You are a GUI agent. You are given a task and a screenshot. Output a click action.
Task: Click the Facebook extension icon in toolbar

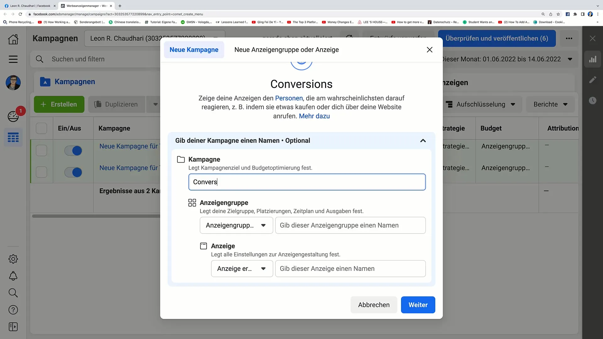(x=568, y=14)
